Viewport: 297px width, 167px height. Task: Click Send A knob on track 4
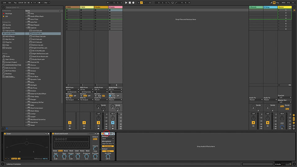(x=113, y=106)
